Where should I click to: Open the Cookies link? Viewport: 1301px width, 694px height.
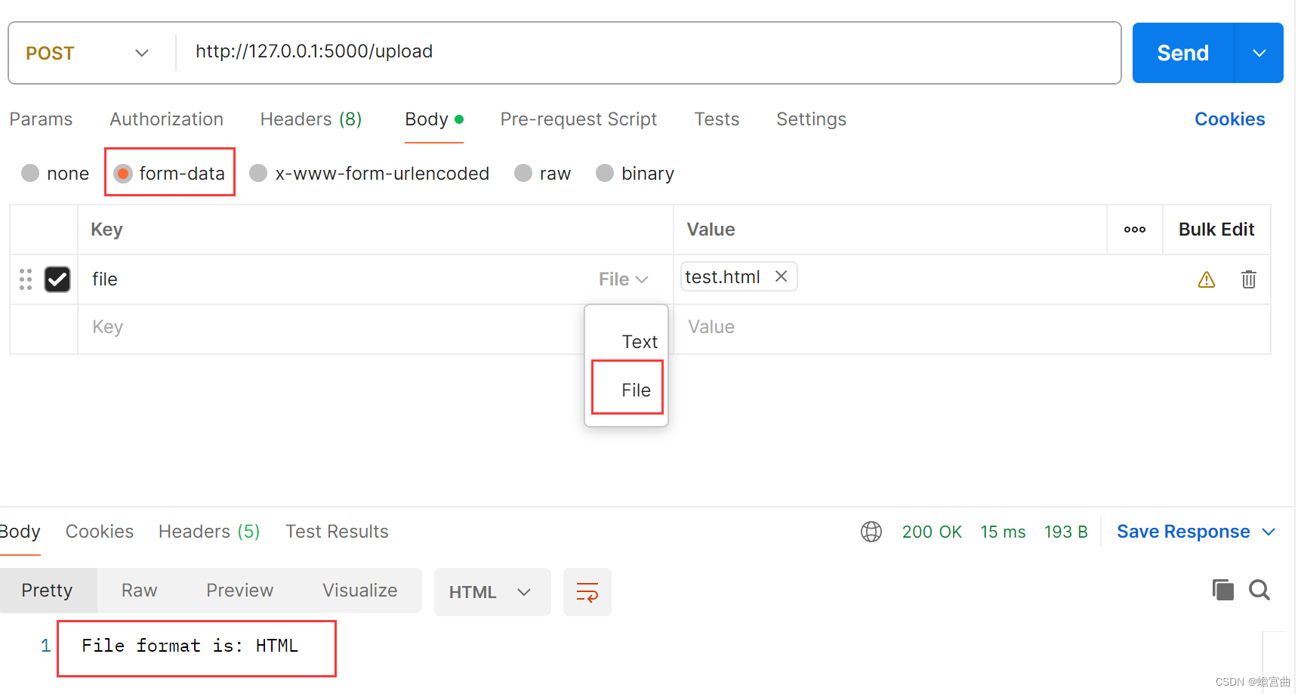point(1229,119)
